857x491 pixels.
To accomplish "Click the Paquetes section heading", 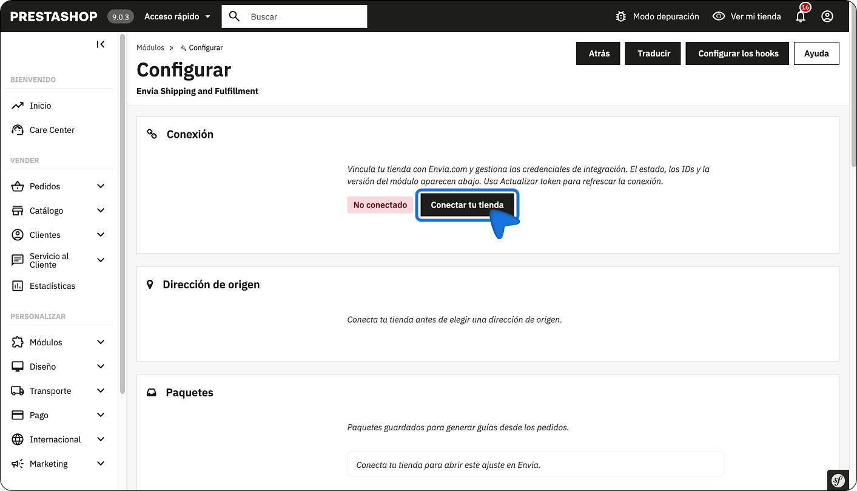I will [x=189, y=393].
